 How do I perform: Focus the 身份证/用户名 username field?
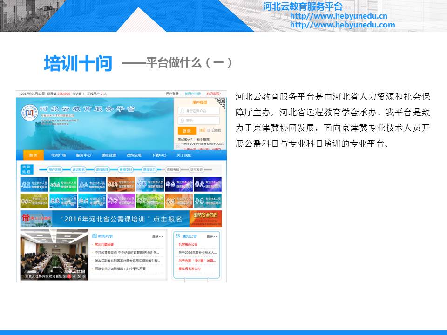(x=199, y=111)
